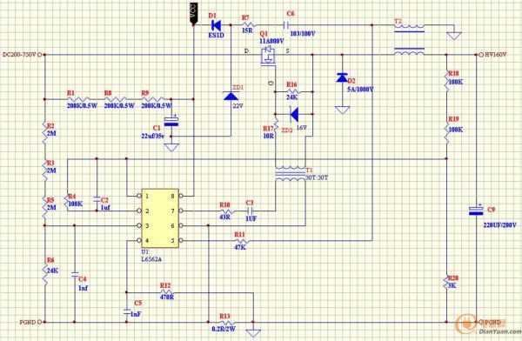This screenshot has height=341, width=522.
Task: Select resistor R13 0.2R/2W
Action: tap(227, 323)
